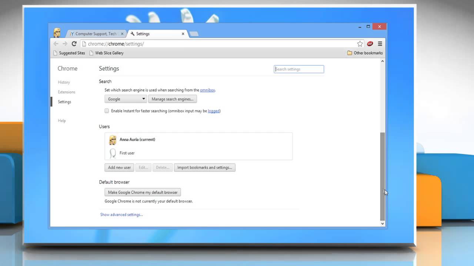Click the Chrome heading in sidebar
Screen dimensions: 474x266
[x=67, y=68]
